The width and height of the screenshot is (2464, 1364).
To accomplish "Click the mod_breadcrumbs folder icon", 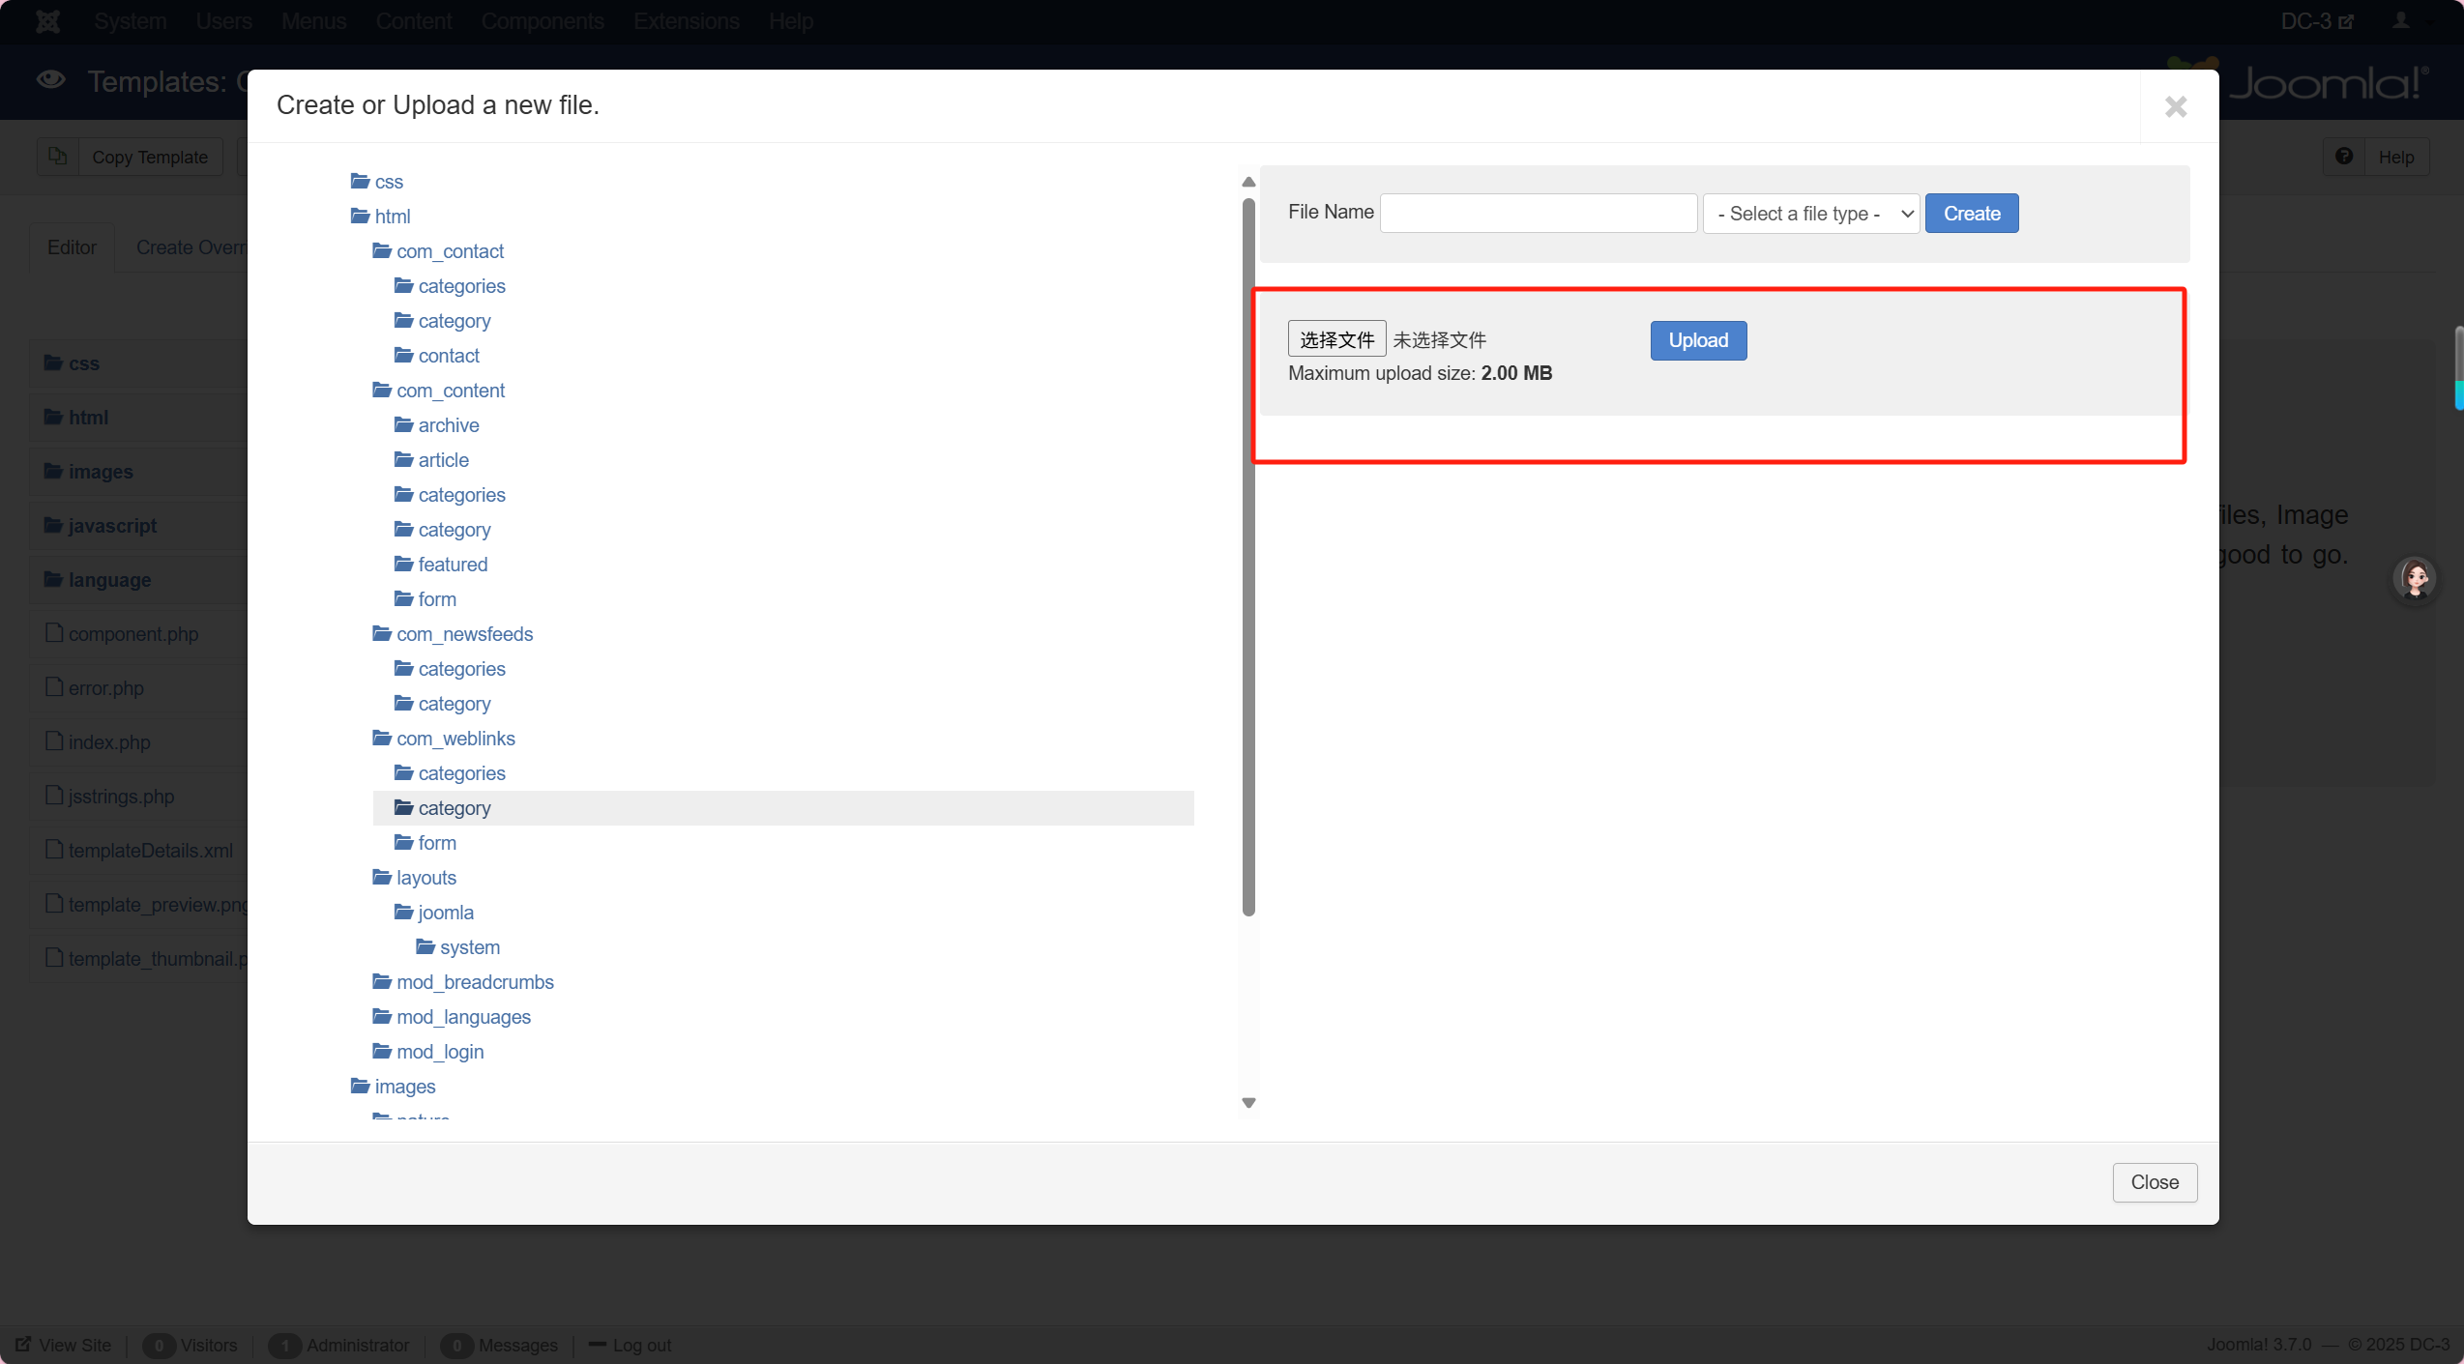I will 382,981.
